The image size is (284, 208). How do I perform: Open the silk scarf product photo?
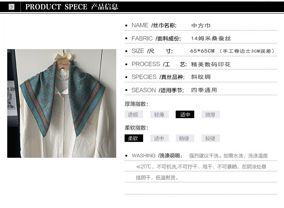(62, 103)
